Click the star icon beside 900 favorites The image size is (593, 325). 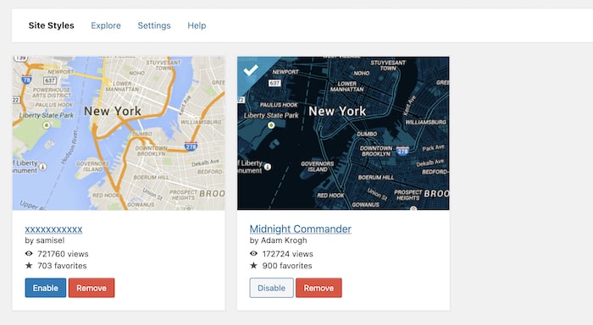click(x=254, y=265)
